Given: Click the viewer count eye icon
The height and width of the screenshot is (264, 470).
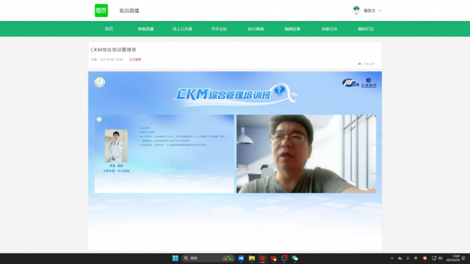Looking at the screenshot, I should [x=360, y=63].
